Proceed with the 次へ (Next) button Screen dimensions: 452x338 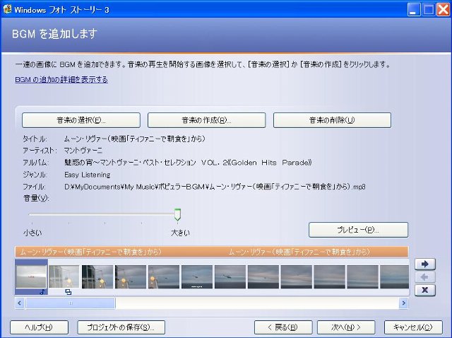pyautogui.click(x=346, y=327)
